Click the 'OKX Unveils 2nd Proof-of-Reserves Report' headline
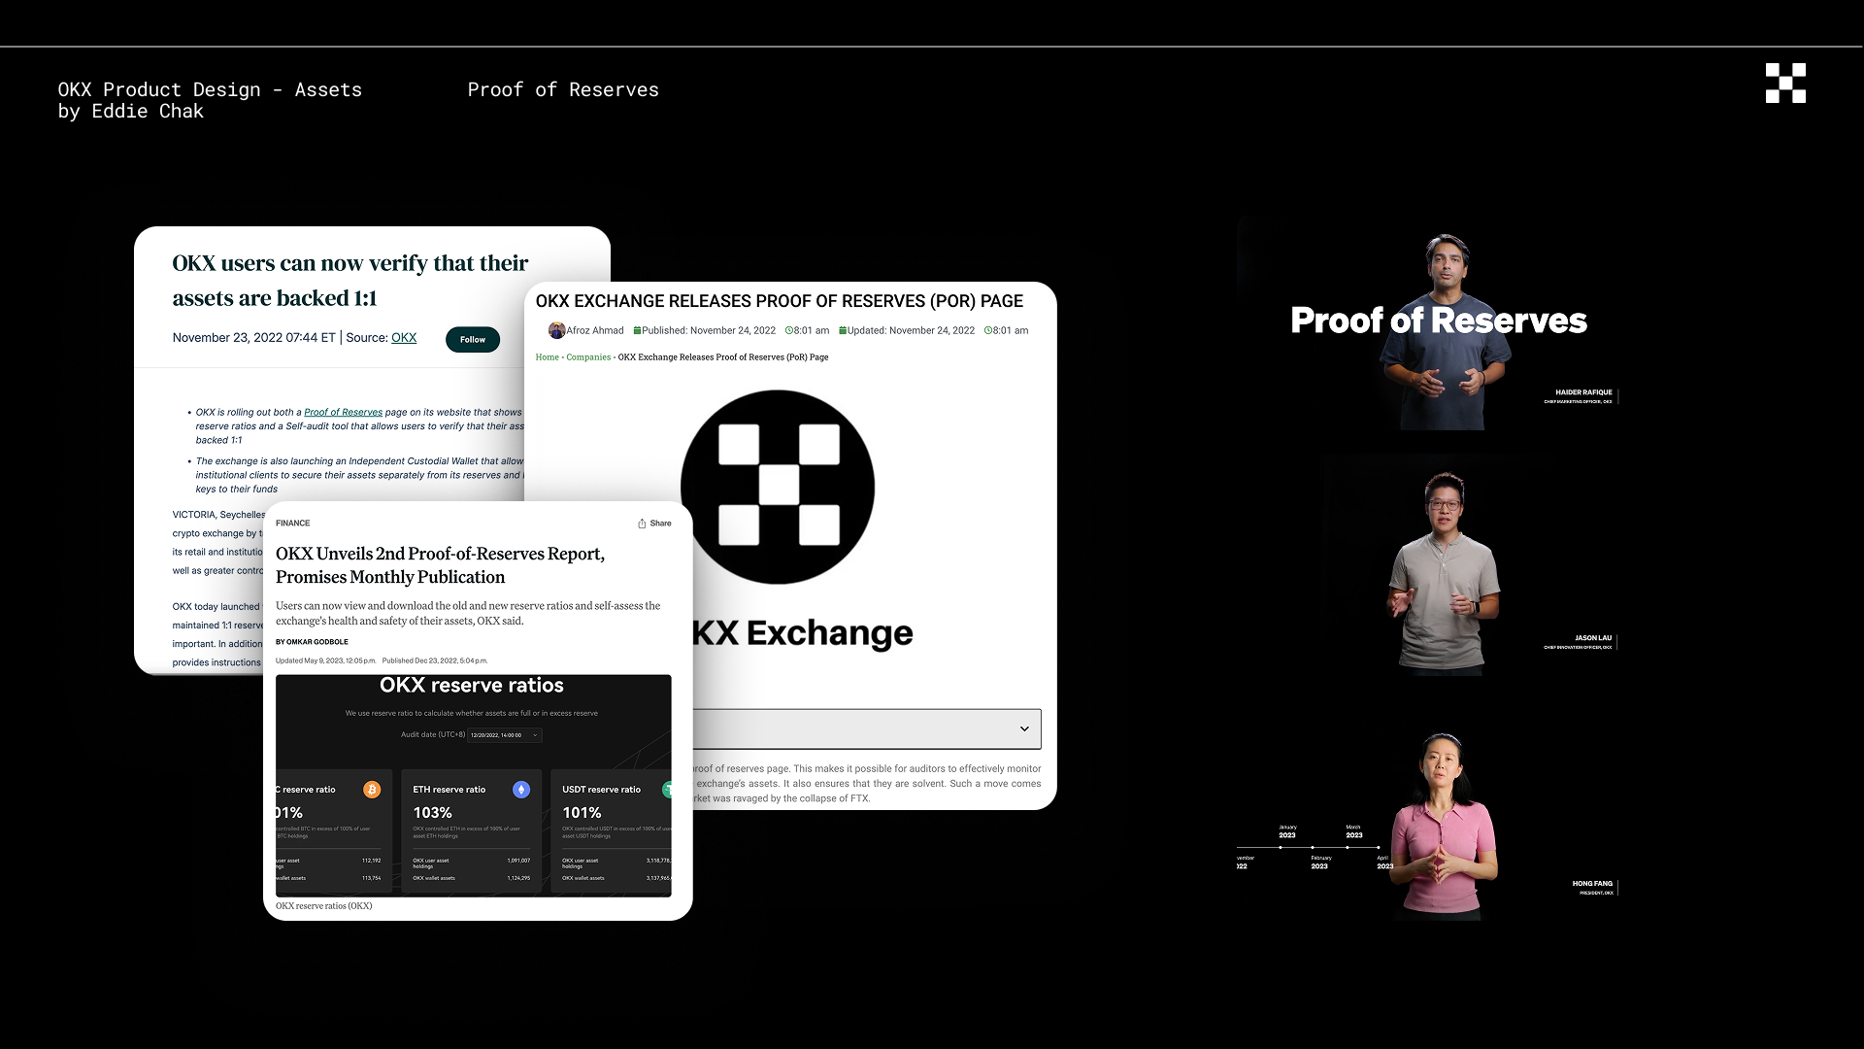The width and height of the screenshot is (1864, 1049). point(440,565)
